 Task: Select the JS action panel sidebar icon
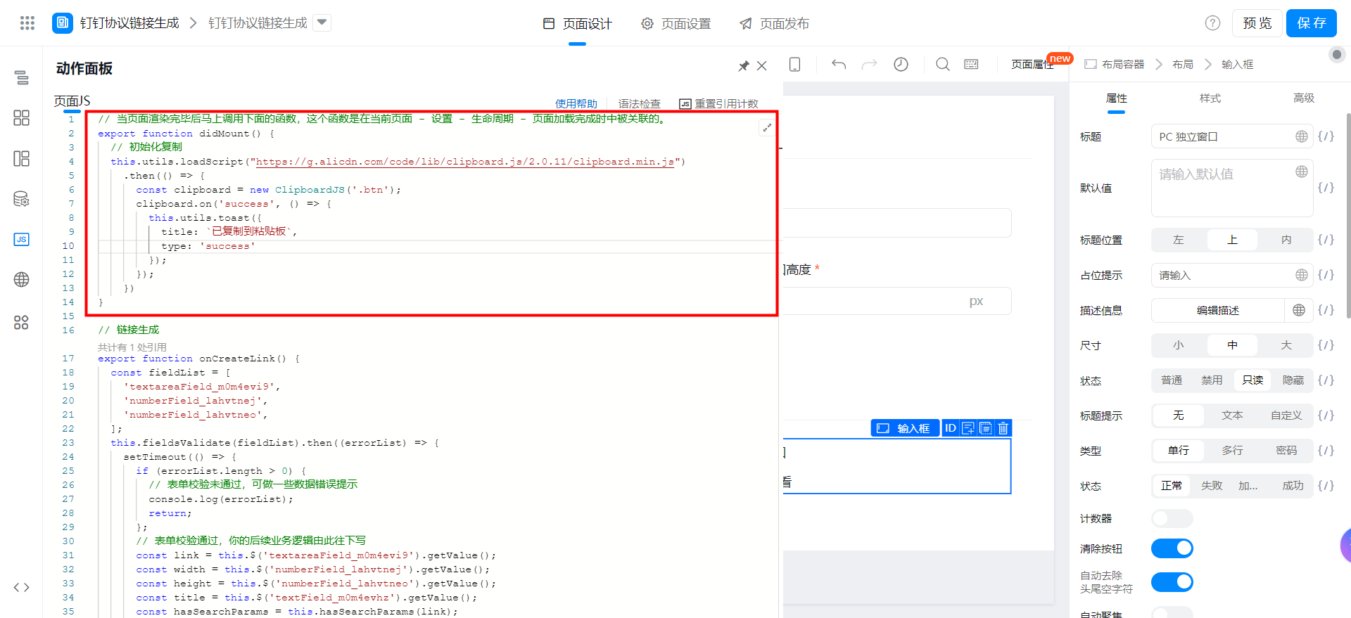pyautogui.click(x=22, y=239)
